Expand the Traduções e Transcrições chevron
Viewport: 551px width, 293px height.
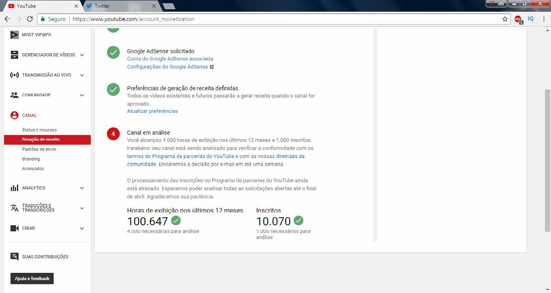82,208
